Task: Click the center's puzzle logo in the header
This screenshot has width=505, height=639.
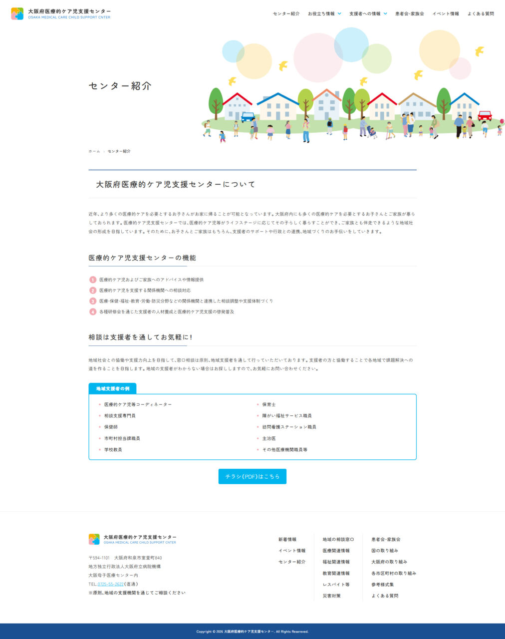Action: (18, 13)
